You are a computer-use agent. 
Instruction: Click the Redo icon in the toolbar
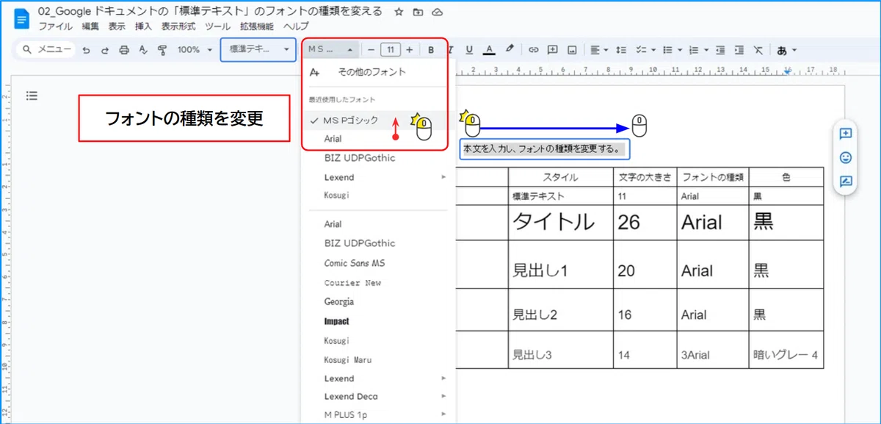pos(105,50)
